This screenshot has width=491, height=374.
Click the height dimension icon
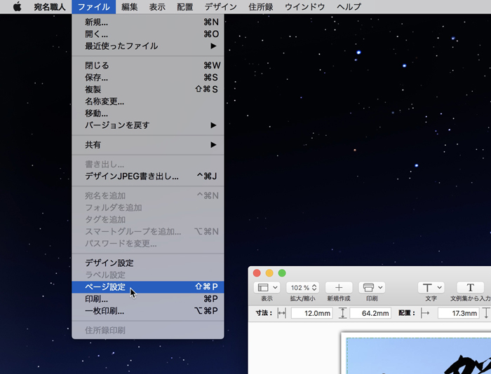(x=343, y=313)
